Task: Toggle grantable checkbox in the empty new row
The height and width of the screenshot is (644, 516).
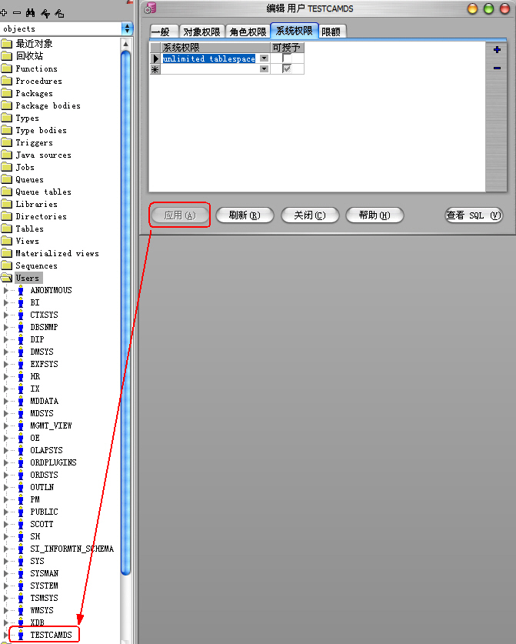Action: (x=287, y=69)
